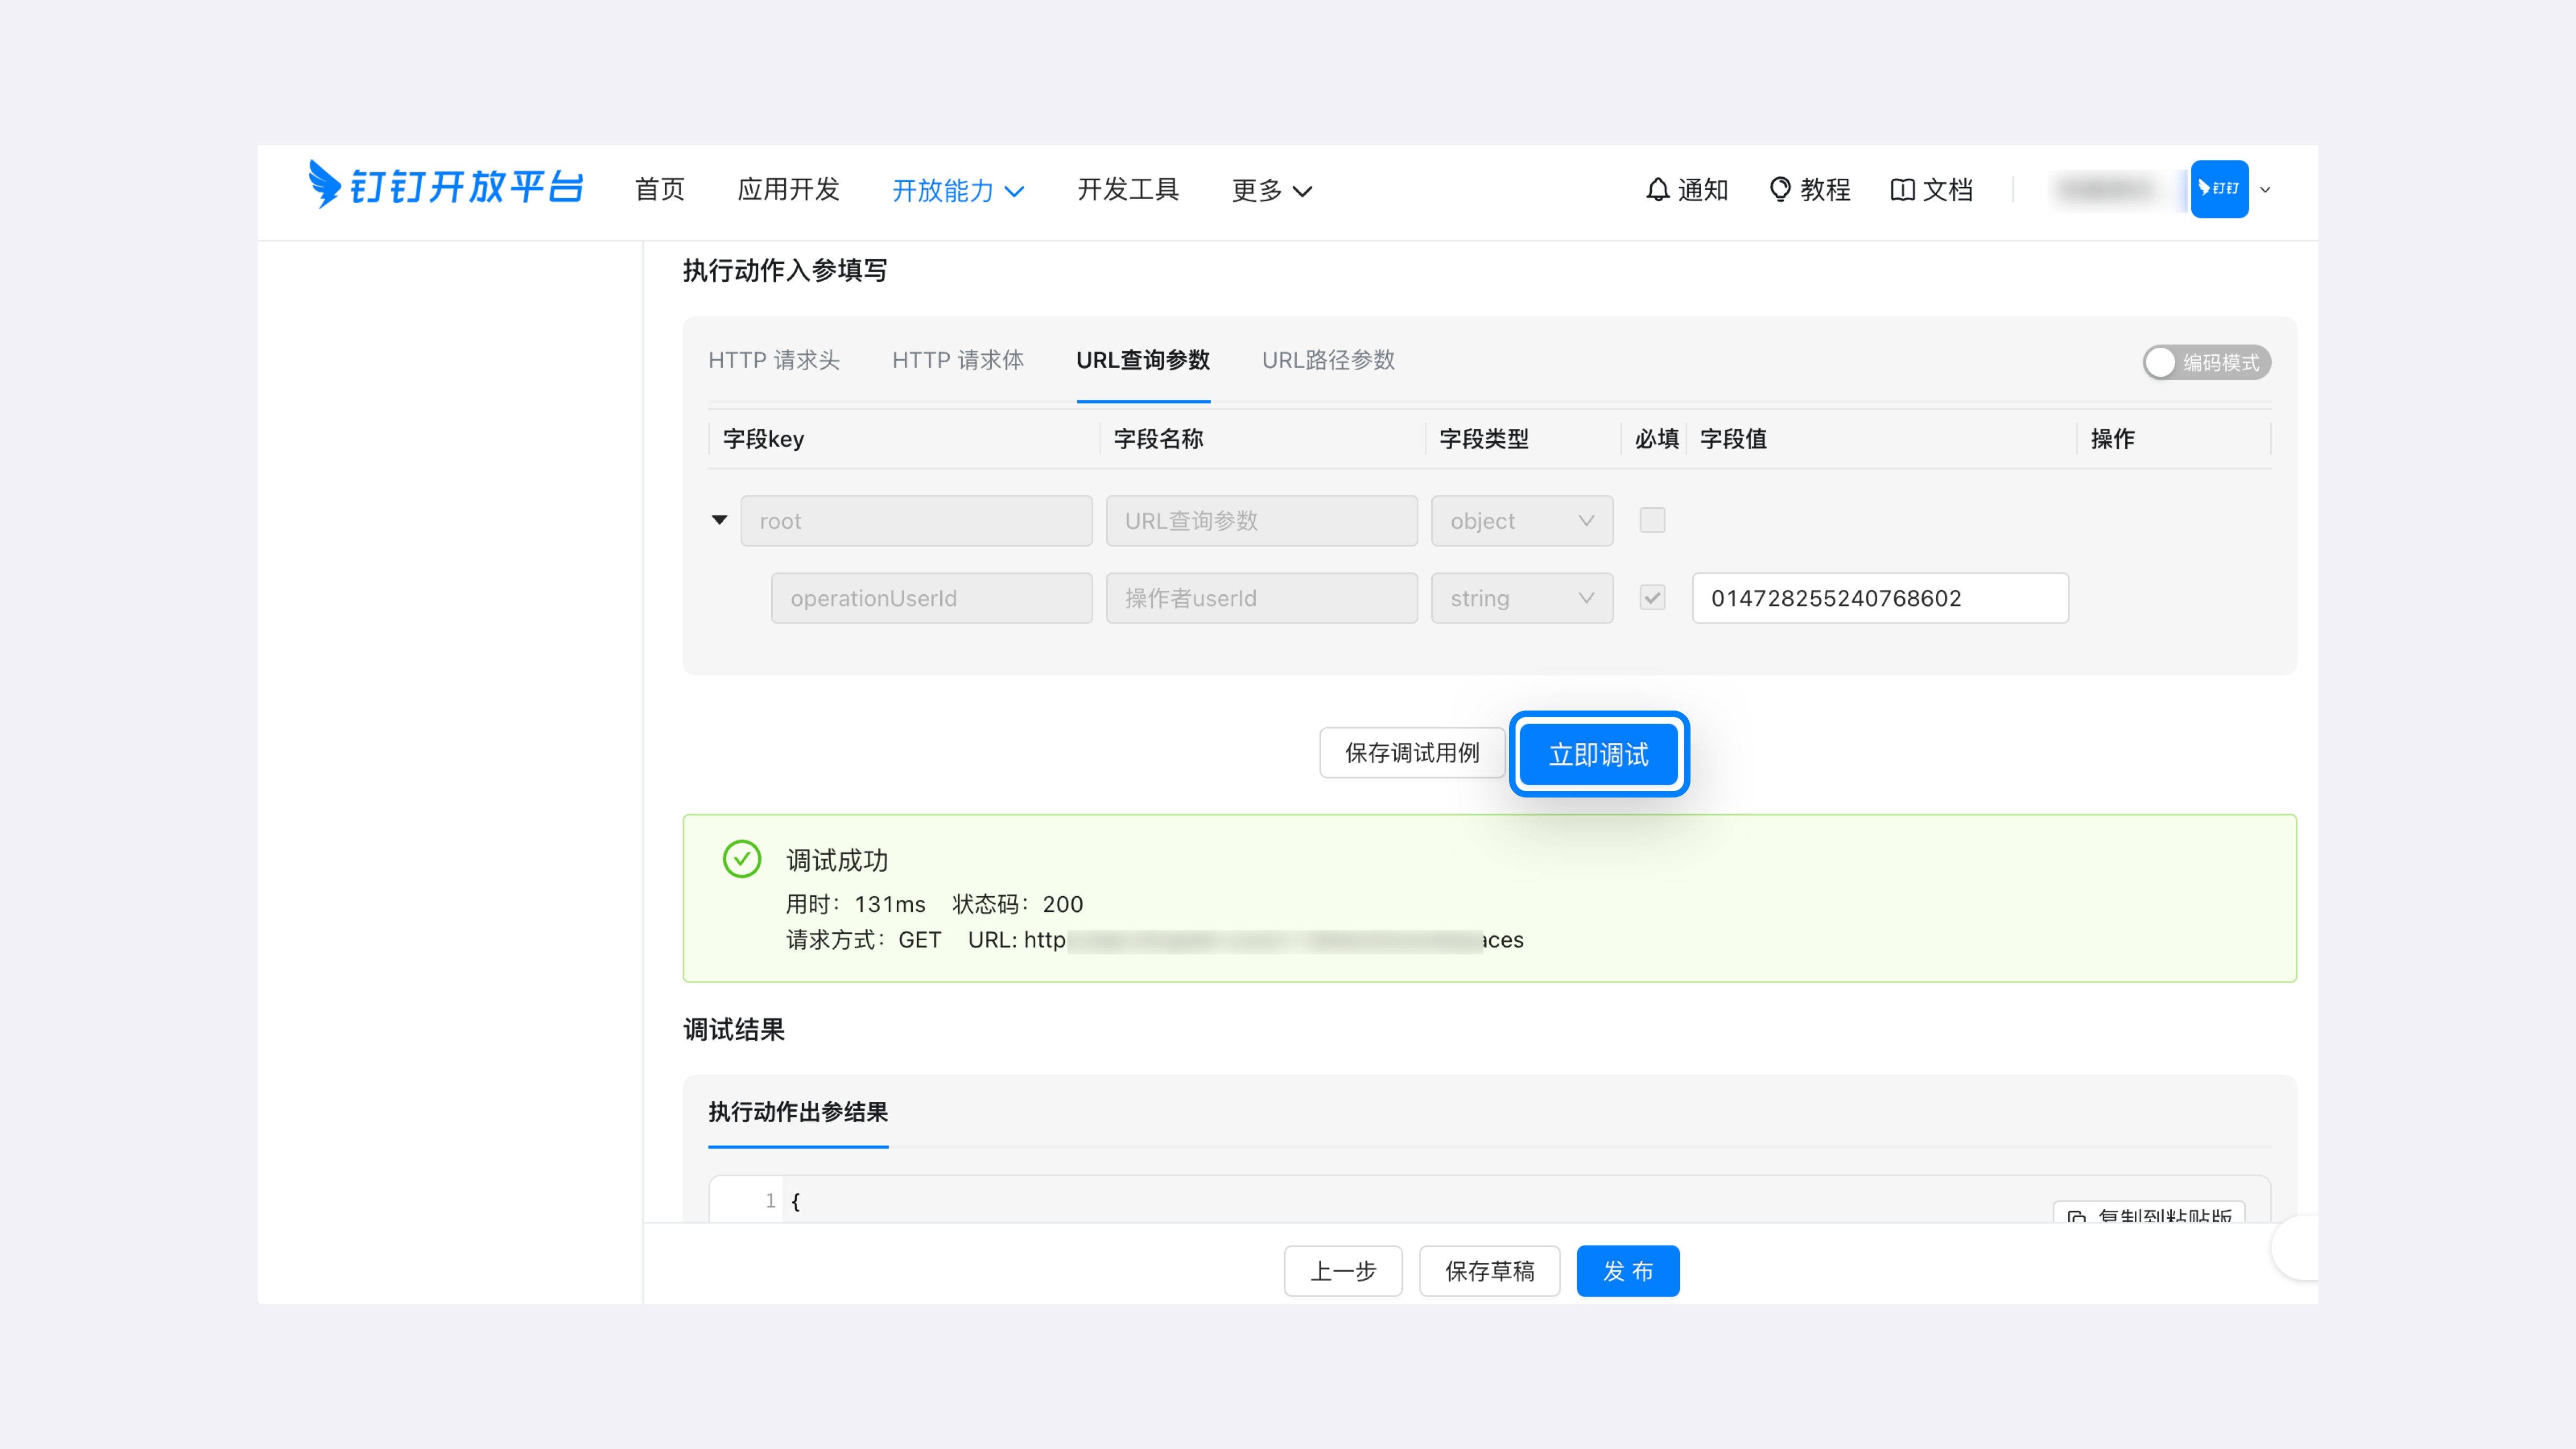
Task: Go to 首页 in navigation
Action: pyautogui.click(x=660, y=189)
